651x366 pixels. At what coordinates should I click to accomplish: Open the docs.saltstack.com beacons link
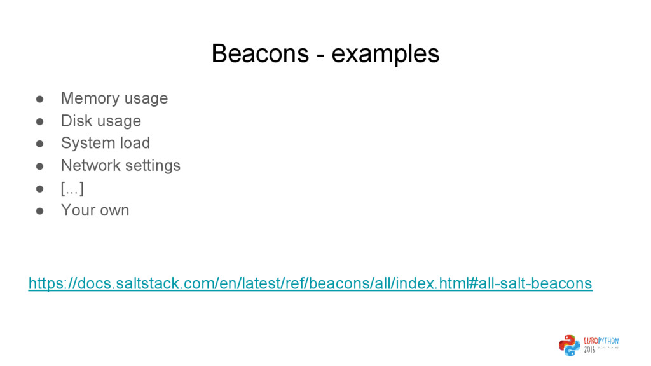point(310,283)
